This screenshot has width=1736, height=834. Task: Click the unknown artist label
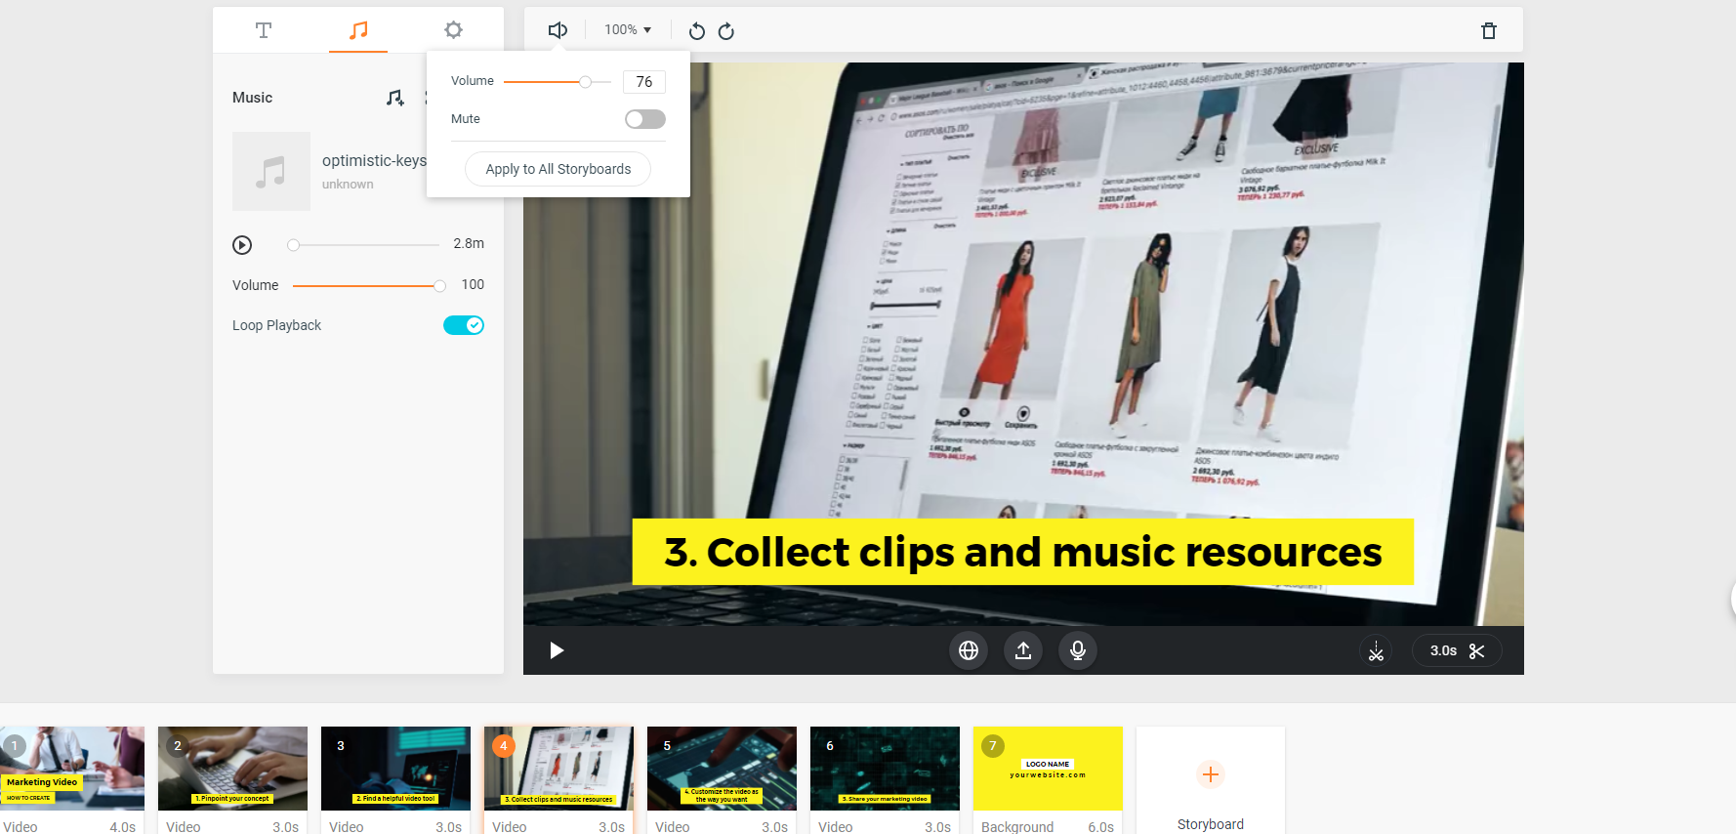[x=348, y=185]
